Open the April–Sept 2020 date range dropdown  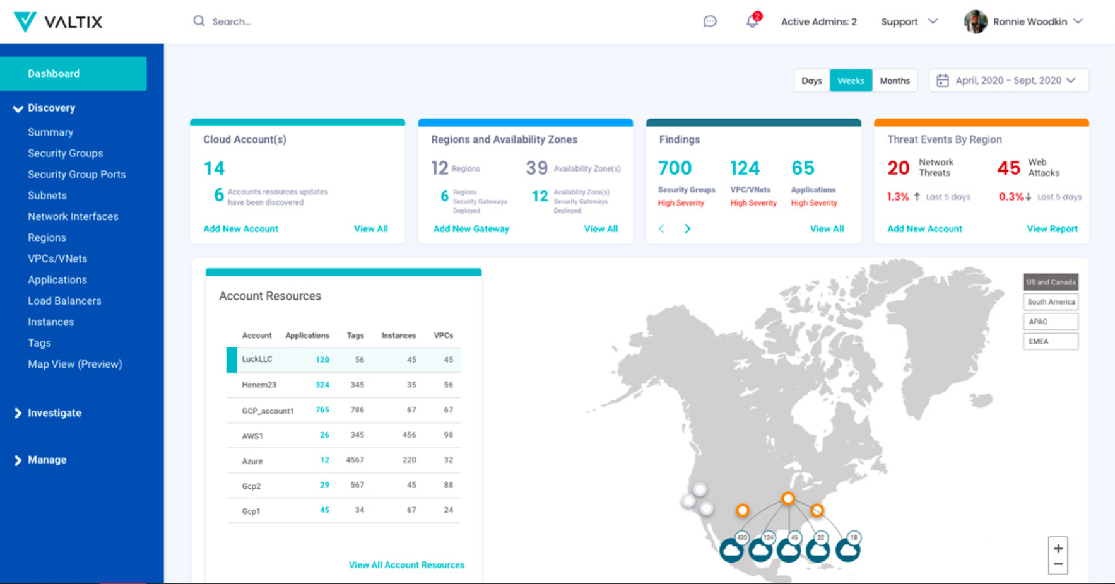pos(1008,81)
